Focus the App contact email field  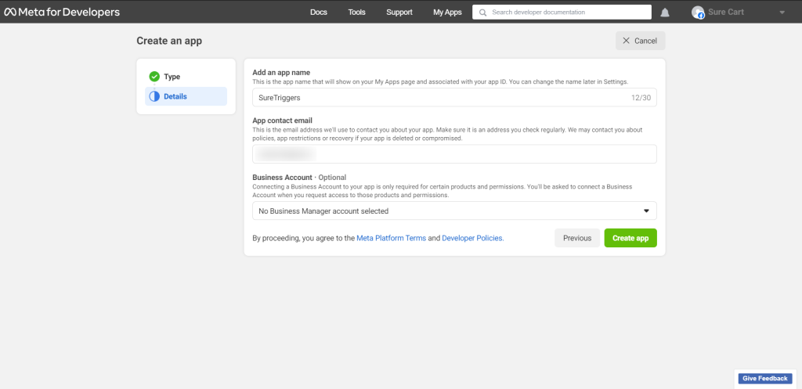[x=454, y=154]
